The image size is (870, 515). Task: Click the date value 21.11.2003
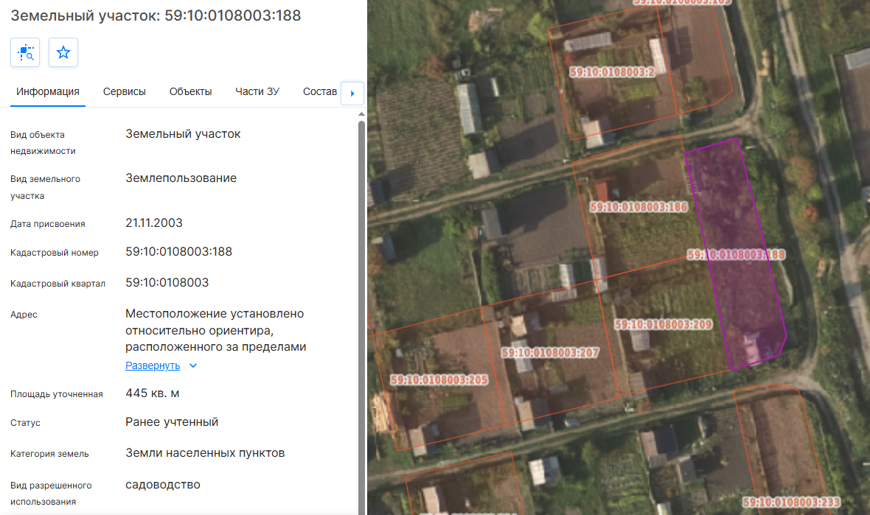pyautogui.click(x=153, y=223)
